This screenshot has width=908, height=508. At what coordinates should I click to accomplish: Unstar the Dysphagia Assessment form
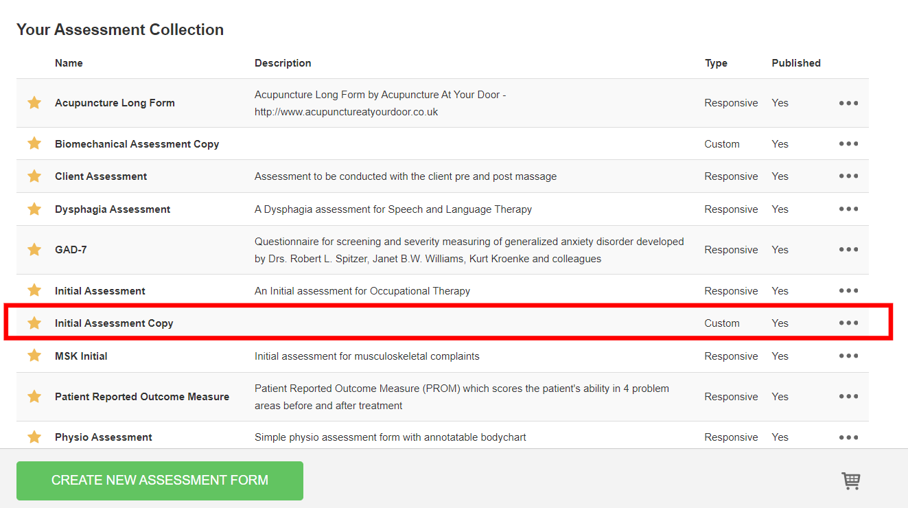pyautogui.click(x=34, y=209)
